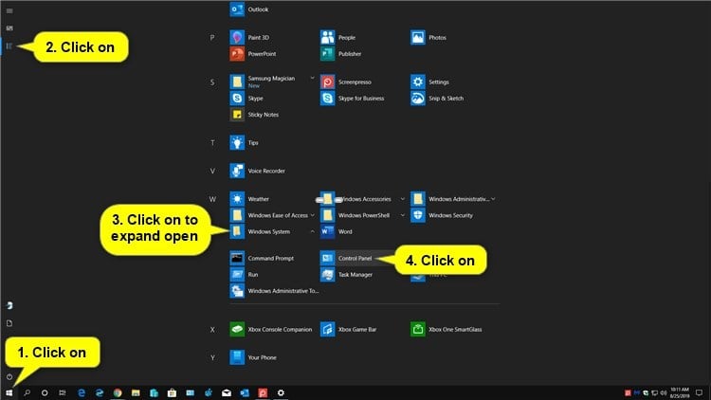Open Control Panel
Viewport: 711px width, 400px height.
(x=346, y=258)
